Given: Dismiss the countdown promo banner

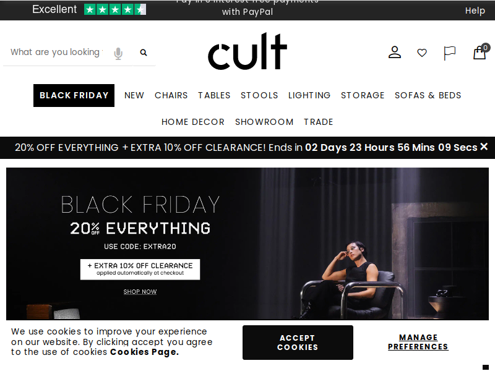Looking at the screenshot, I should pyautogui.click(x=484, y=147).
